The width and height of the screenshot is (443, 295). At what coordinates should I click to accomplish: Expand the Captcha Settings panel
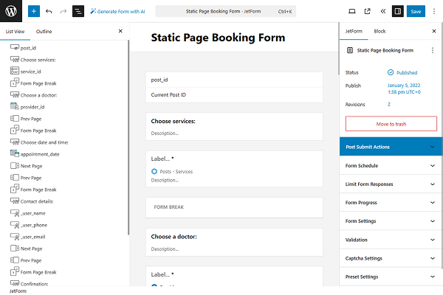(x=391, y=258)
